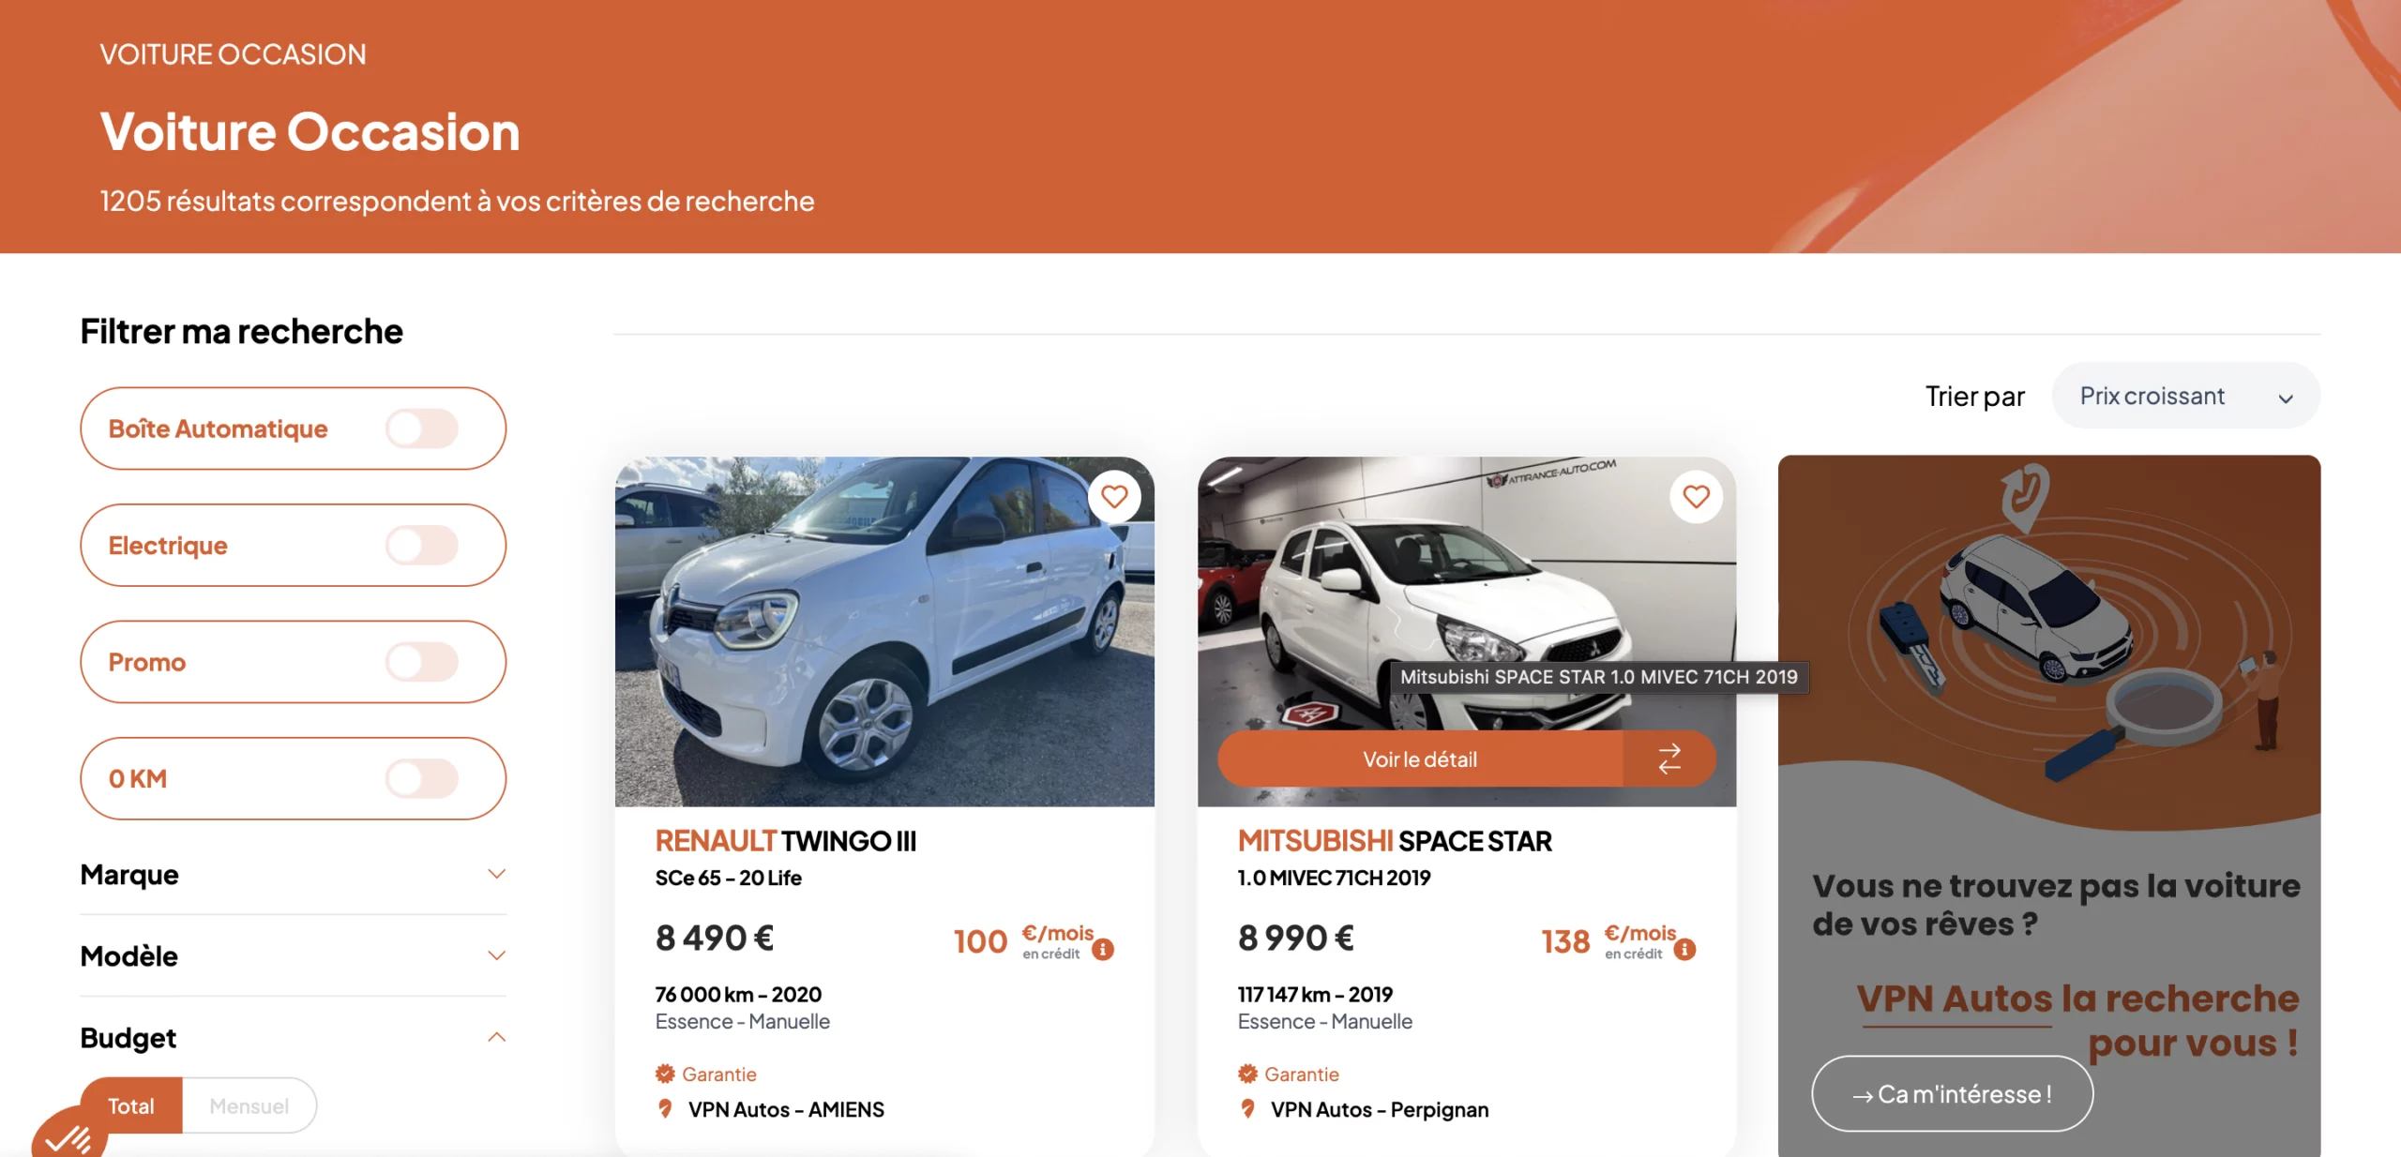Open the Prix croissant sort dropdown
Viewport: 2401px width, 1157px height.
click(x=2185, y=396)
